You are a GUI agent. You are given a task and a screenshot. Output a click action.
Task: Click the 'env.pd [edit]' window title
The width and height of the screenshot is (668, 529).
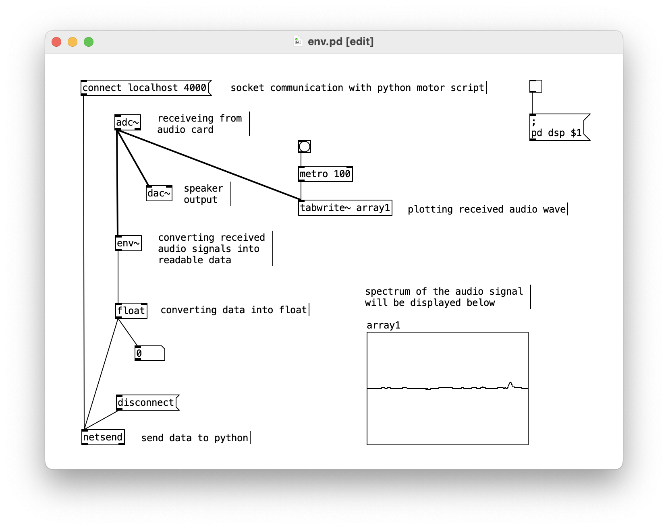[340, 41]
